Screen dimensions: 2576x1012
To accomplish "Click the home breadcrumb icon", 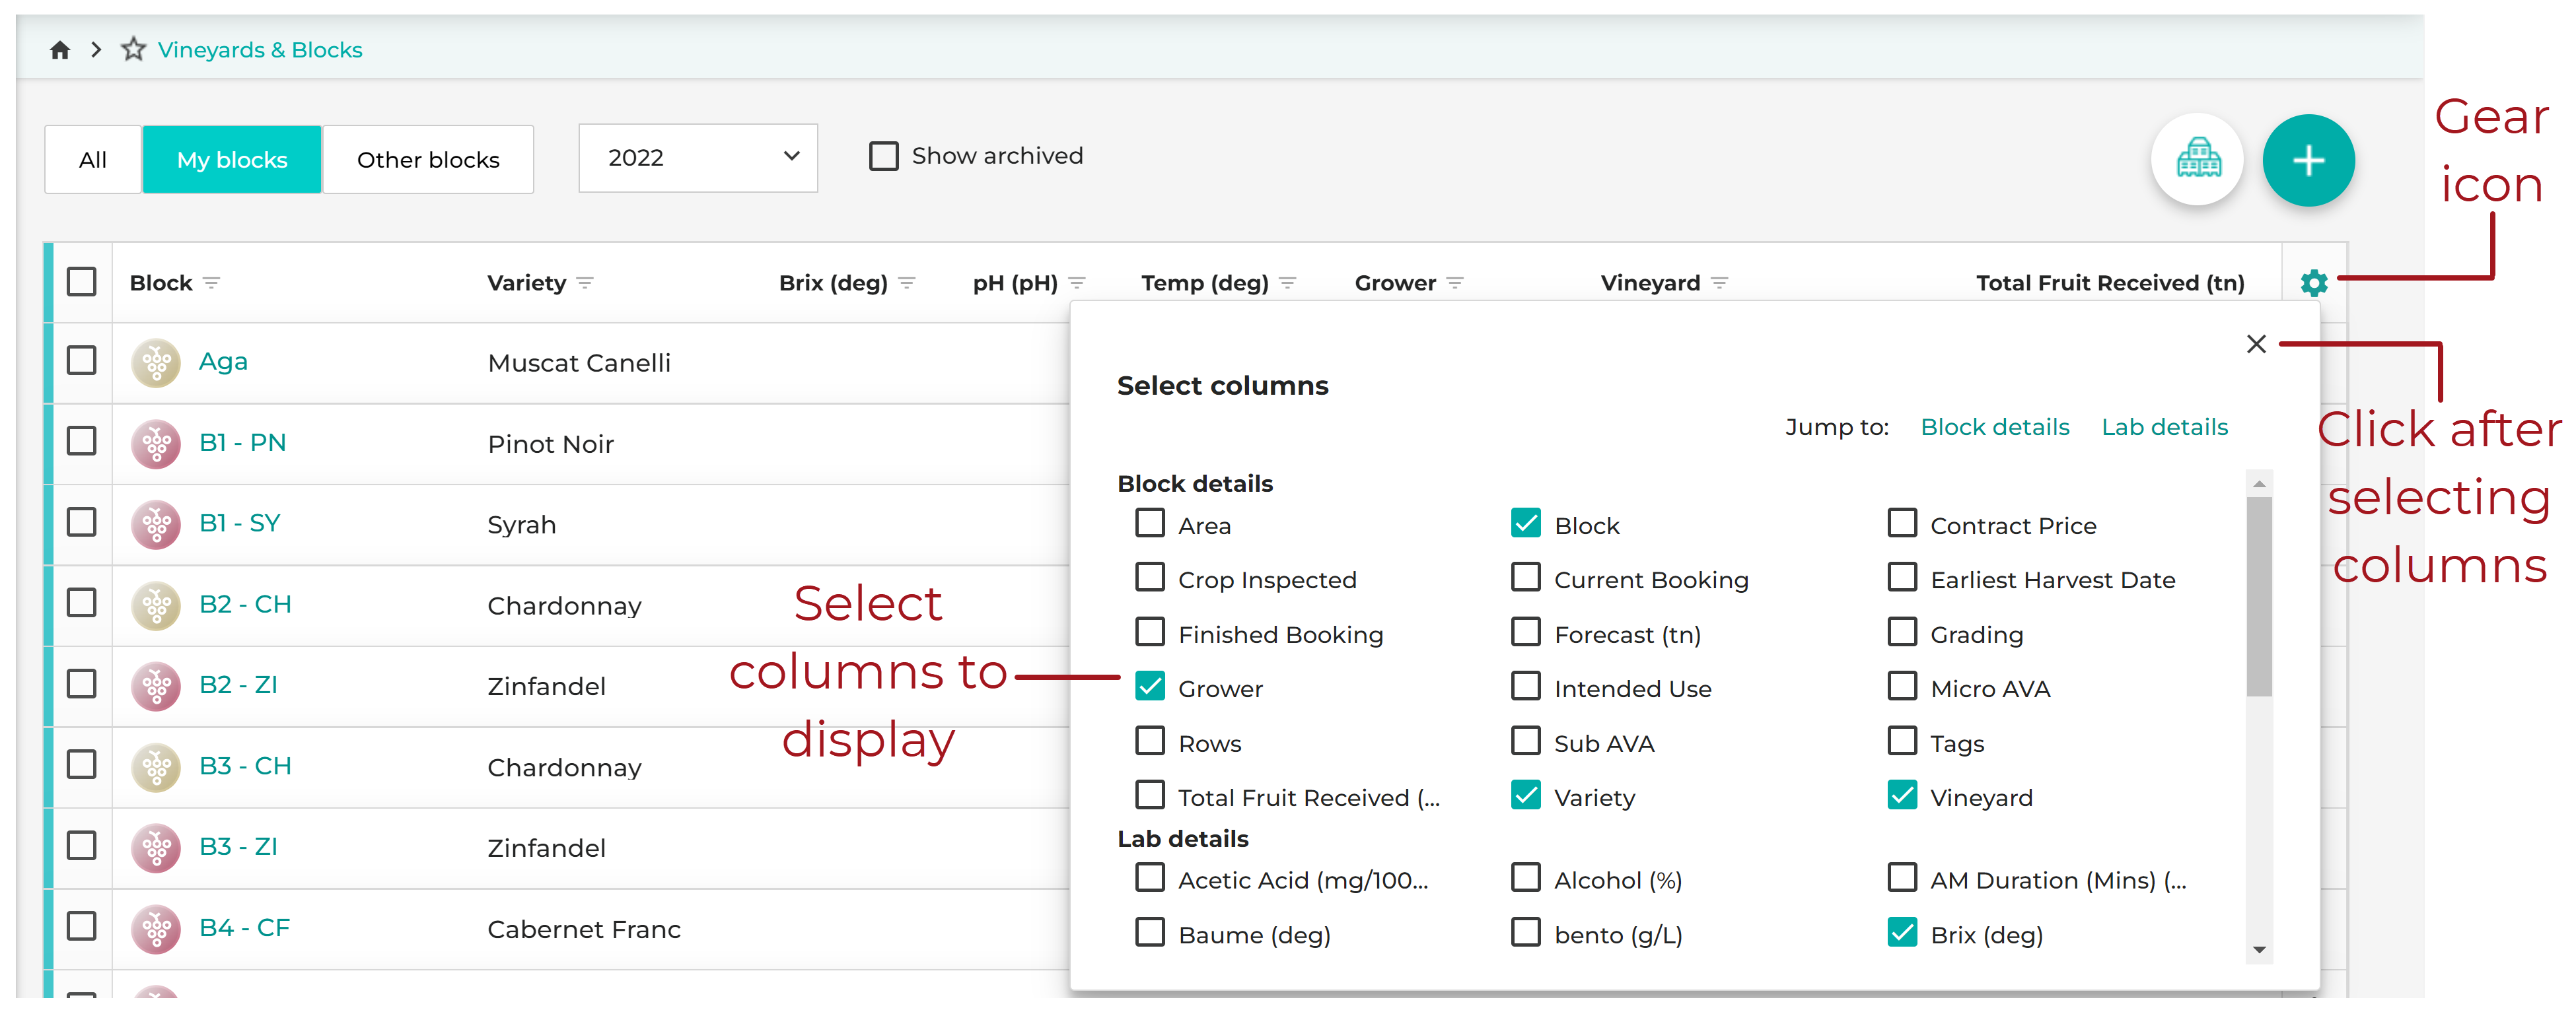I will (59, 49).
